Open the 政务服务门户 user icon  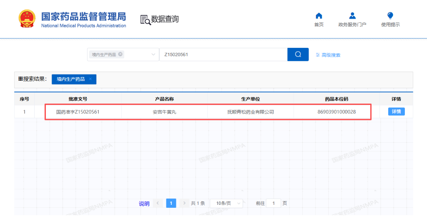coord(352,16)
